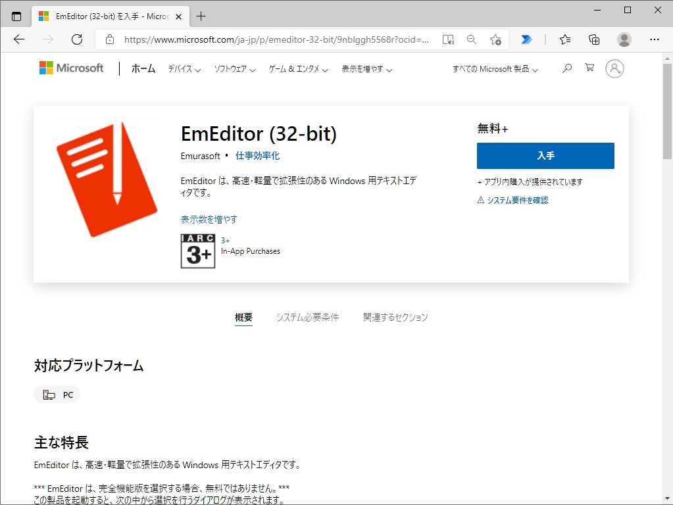Click inside the address bar

[263, 39]
